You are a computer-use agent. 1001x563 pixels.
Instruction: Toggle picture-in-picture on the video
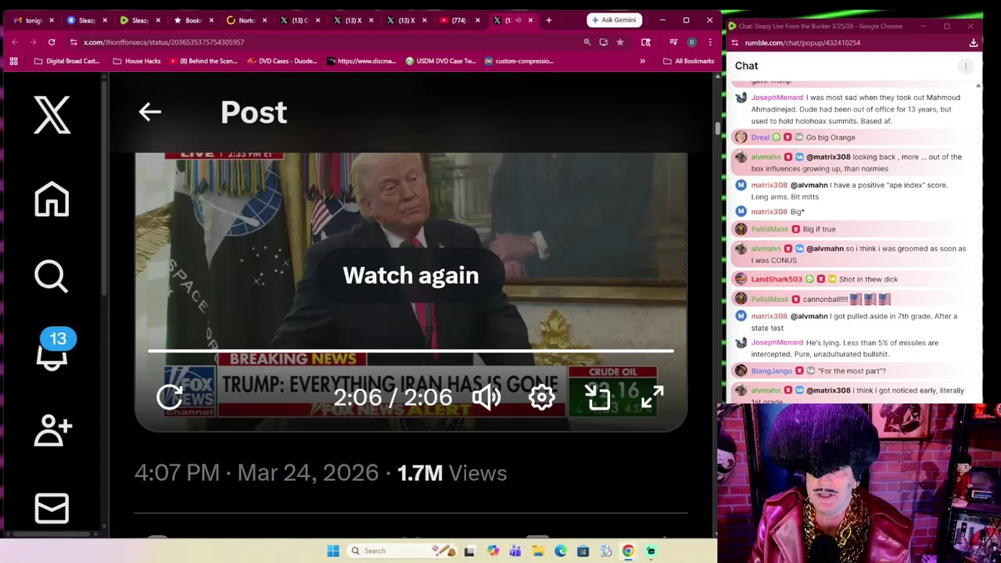(597, 397)
